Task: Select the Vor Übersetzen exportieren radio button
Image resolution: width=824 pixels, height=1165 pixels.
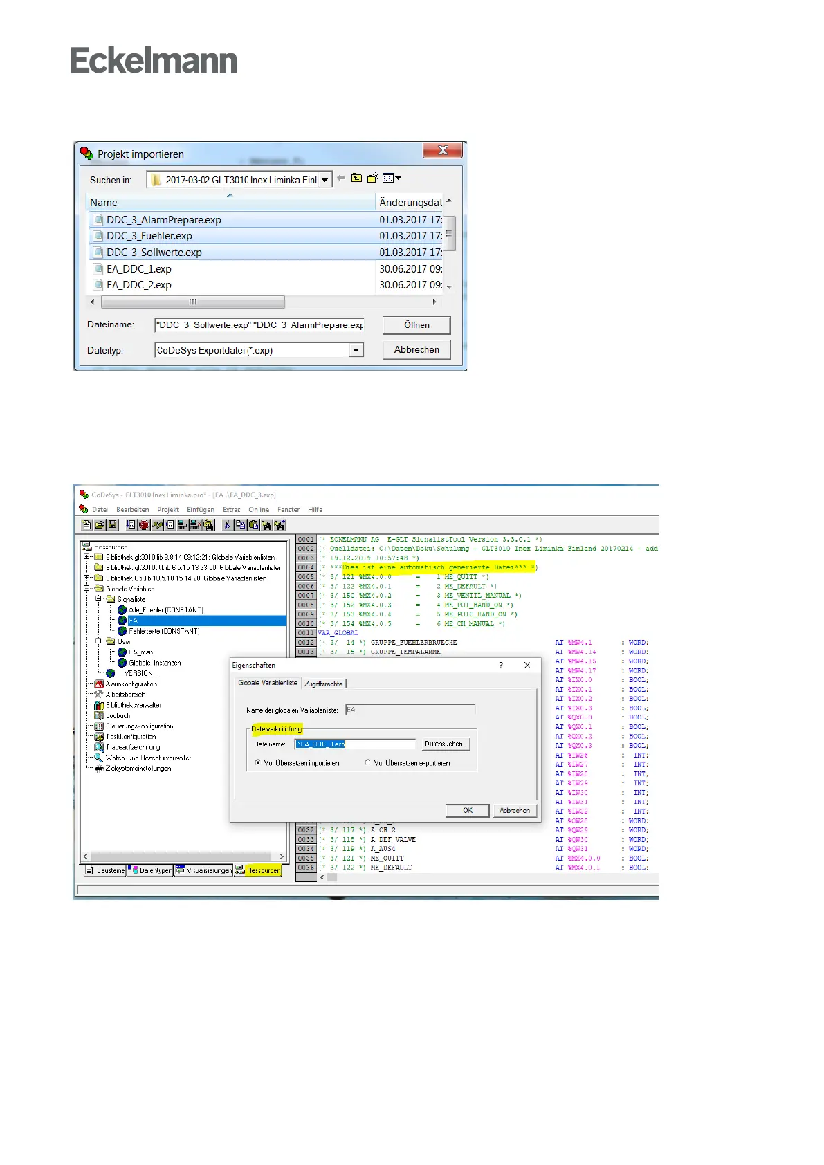Action: (368, 763)
